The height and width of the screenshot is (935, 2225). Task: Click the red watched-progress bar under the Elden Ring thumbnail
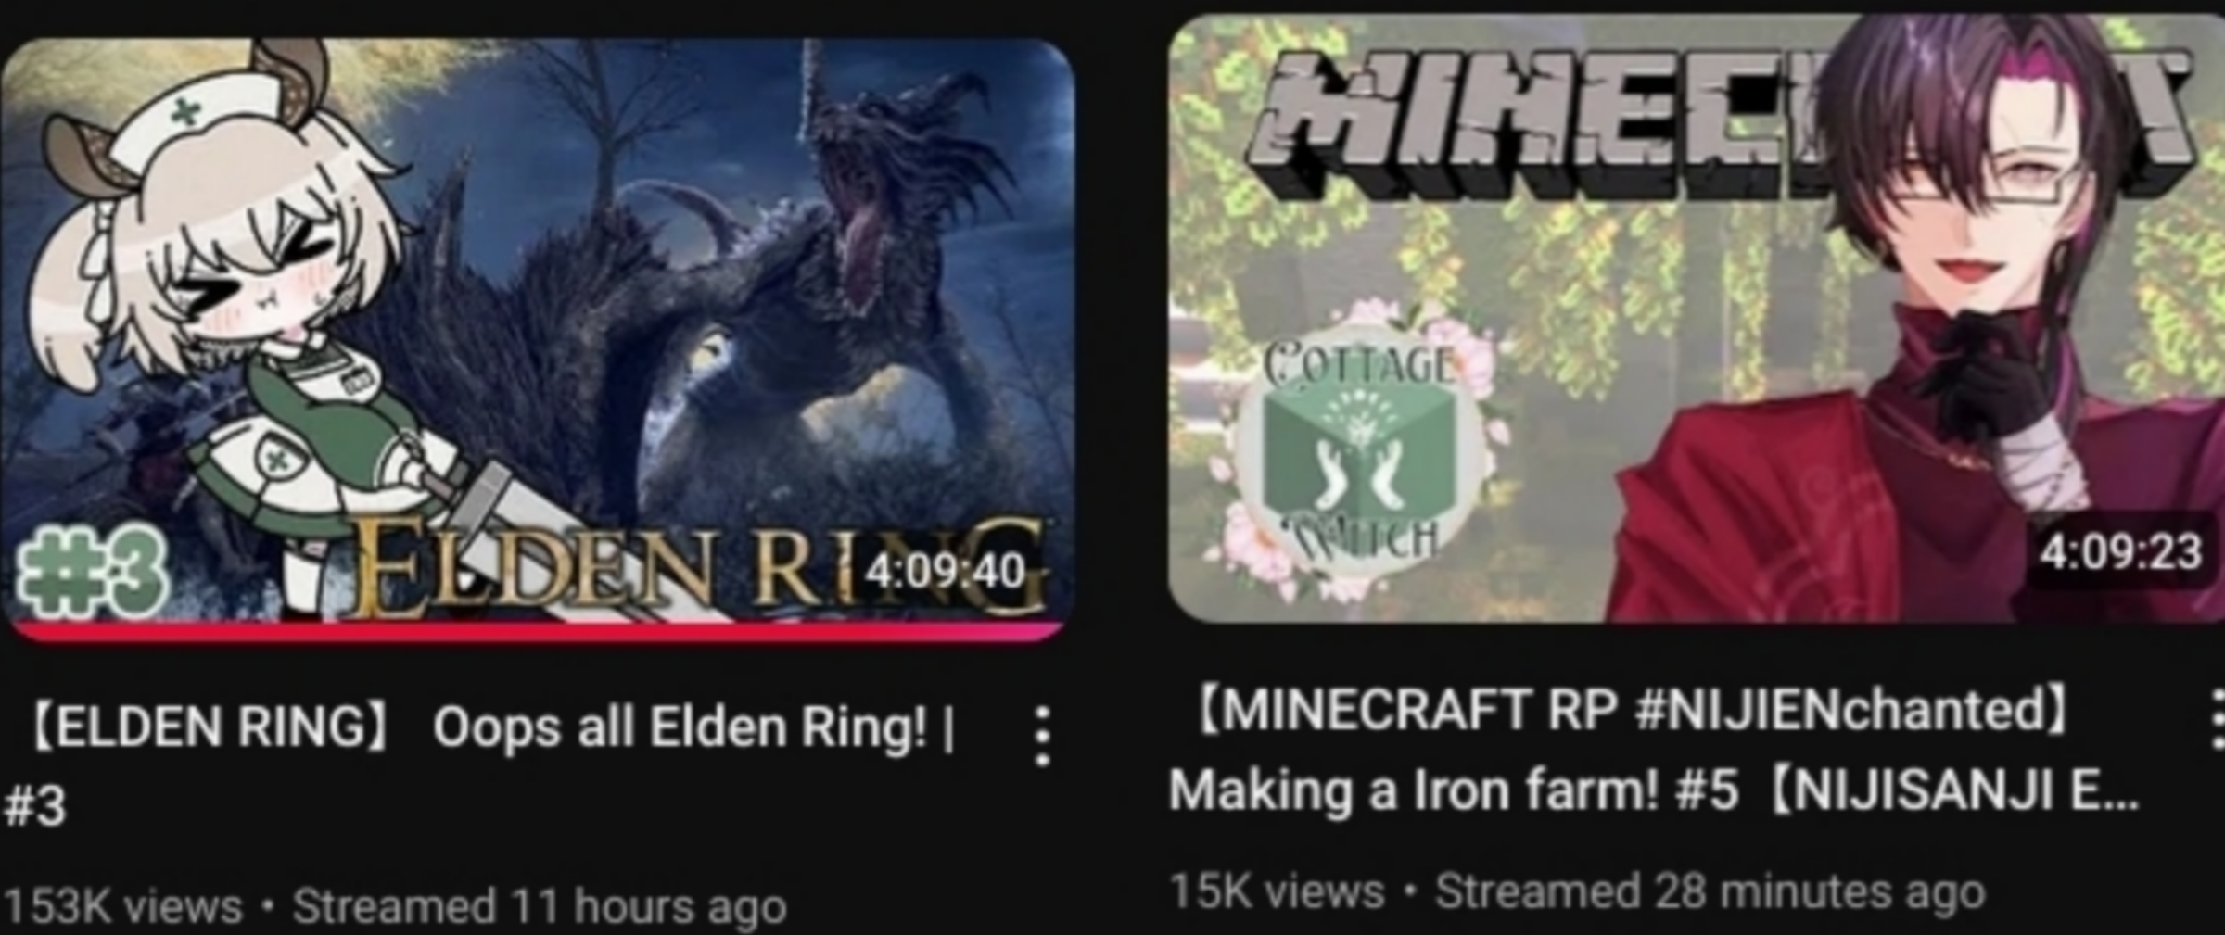[x=538, y=633]
